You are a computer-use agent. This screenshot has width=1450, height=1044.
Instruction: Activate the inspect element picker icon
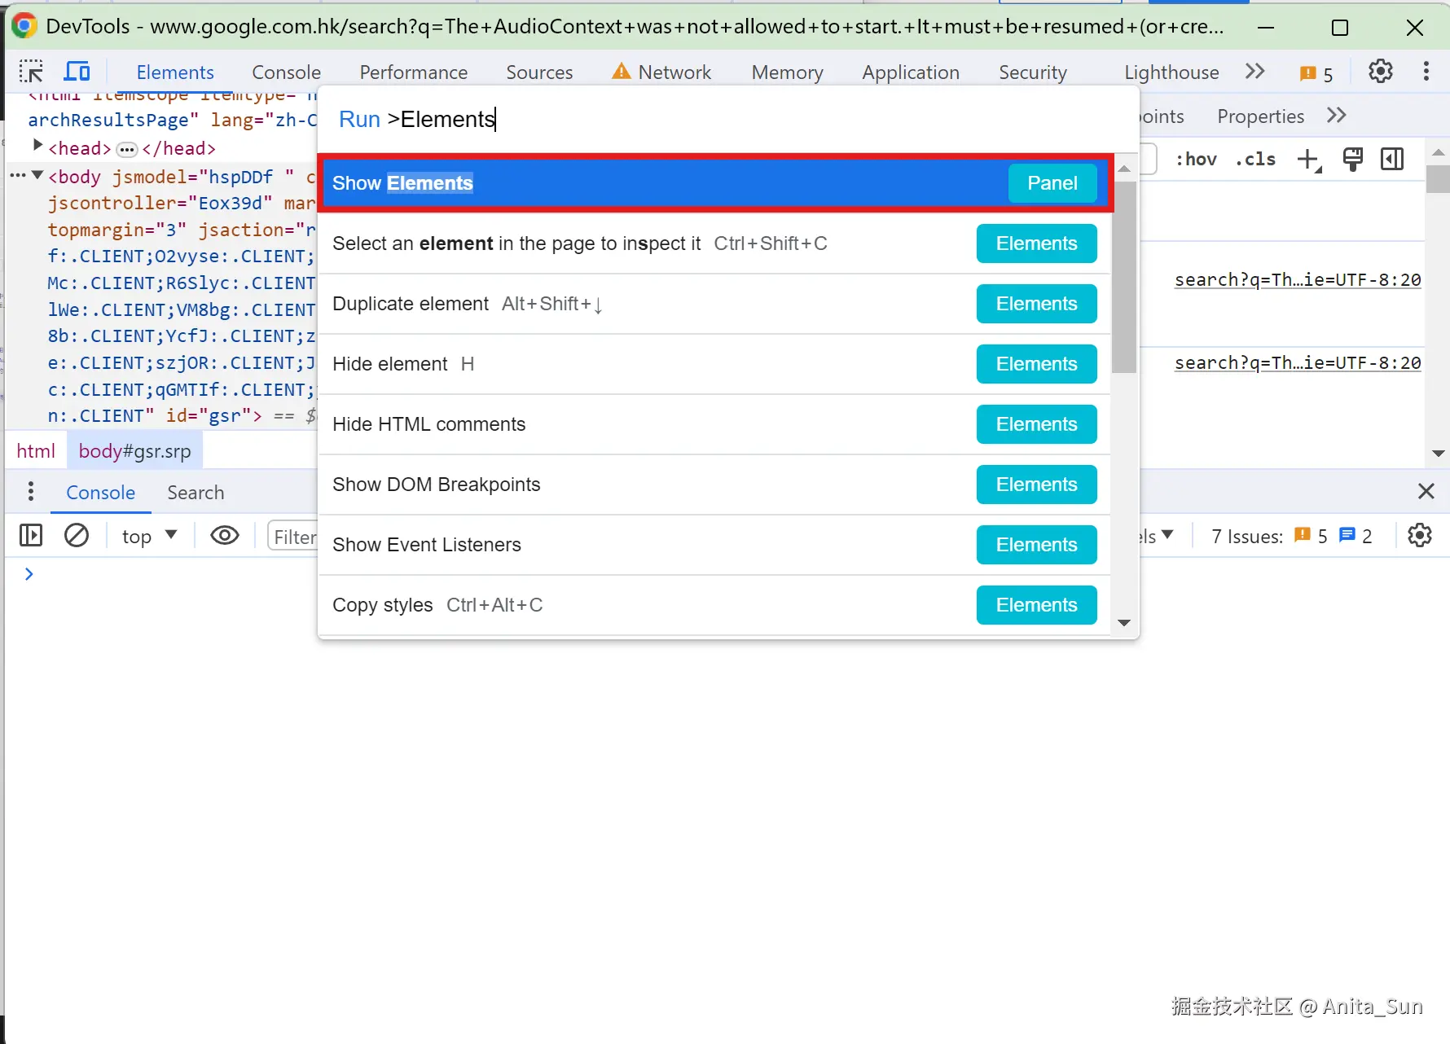pos(31,72)
